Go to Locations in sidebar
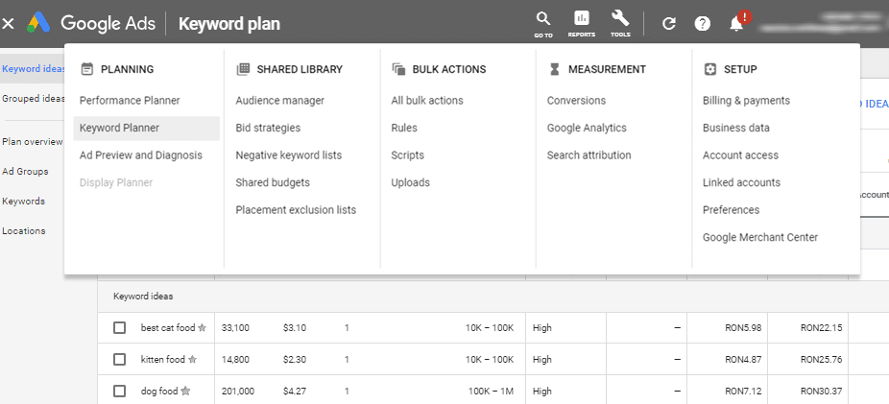 24,230
